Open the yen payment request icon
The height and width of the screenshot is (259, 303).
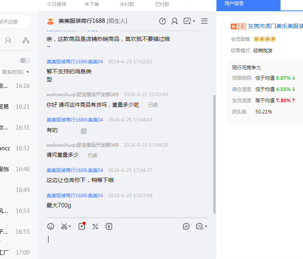pos(109,227)
